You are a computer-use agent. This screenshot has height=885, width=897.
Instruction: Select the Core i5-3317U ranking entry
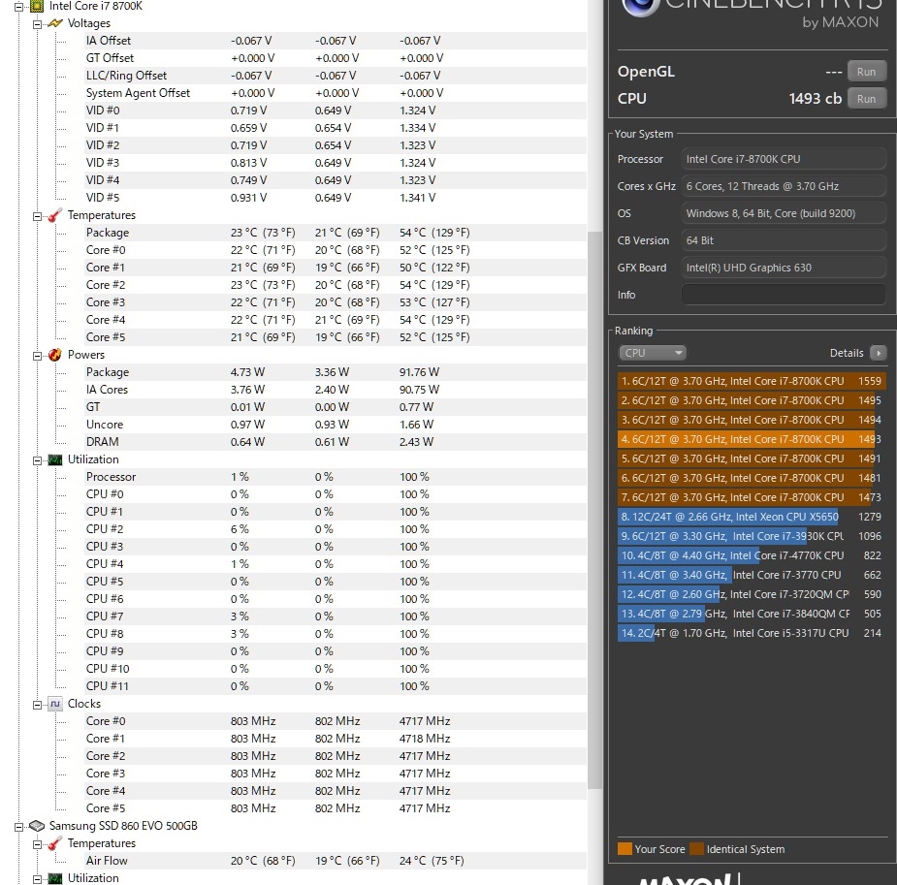pyautogui.click(x=752, y=633)
